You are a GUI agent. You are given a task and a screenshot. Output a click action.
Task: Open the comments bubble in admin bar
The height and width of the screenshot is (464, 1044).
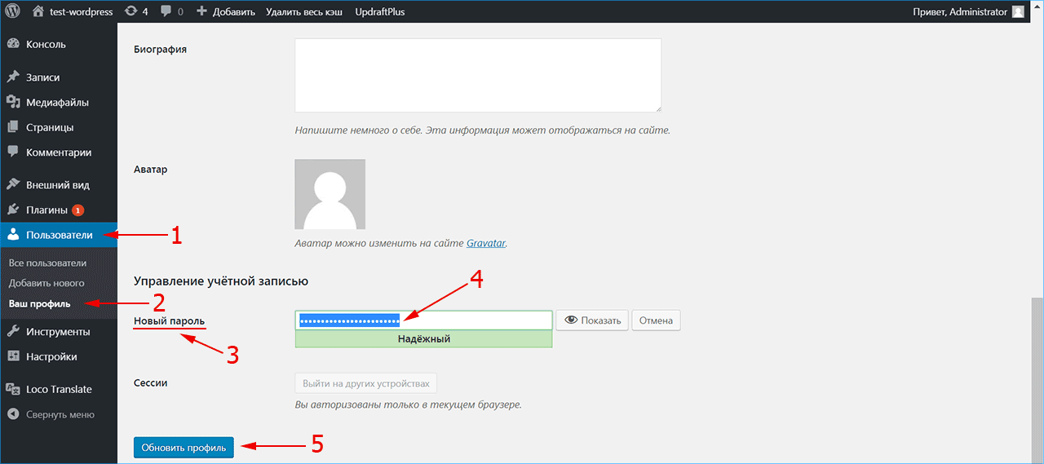coord(171,11)
